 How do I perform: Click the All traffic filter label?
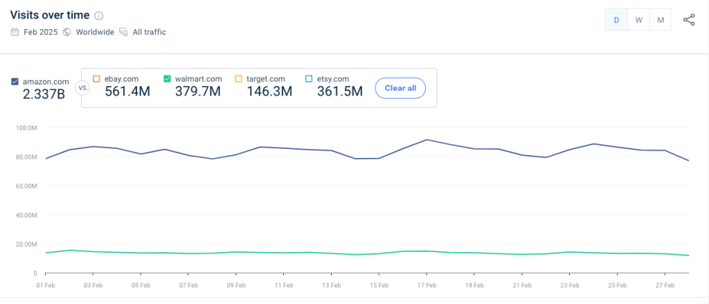pos(150,32)
